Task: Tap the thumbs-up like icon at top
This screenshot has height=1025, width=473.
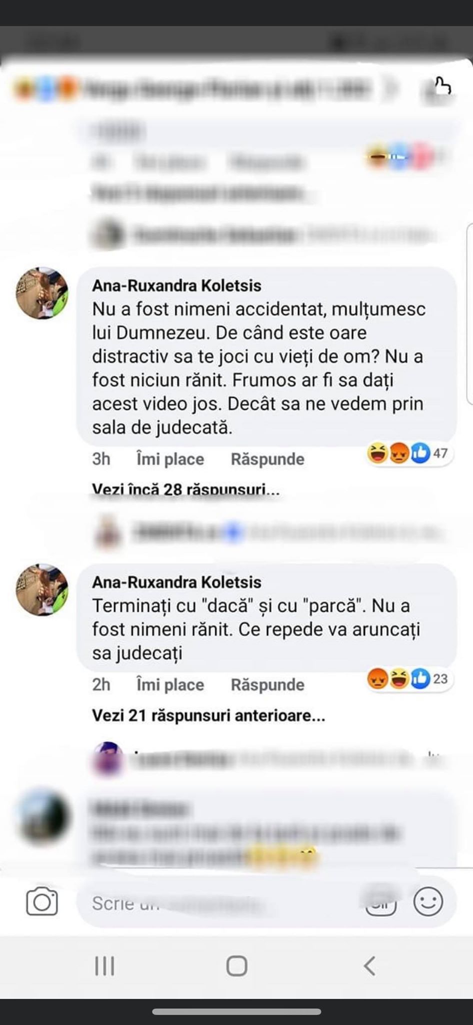Action: [x=442, y=86]
